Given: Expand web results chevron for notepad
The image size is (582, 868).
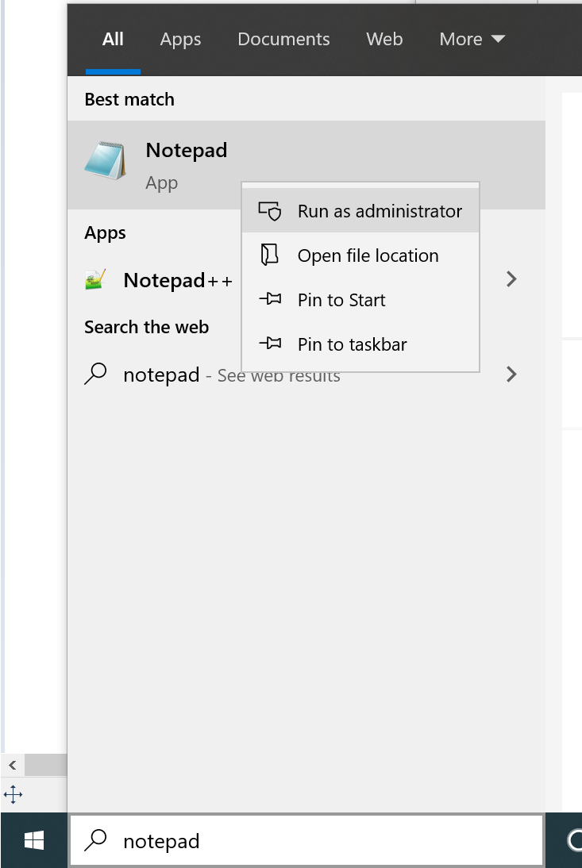Looking at the screenshot, I should tap(512, 374).
